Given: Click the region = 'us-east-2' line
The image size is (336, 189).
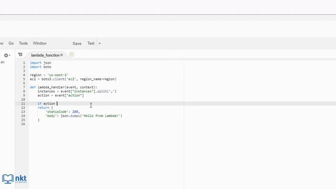Looking at the screenshot, I should tap(49, 75).
